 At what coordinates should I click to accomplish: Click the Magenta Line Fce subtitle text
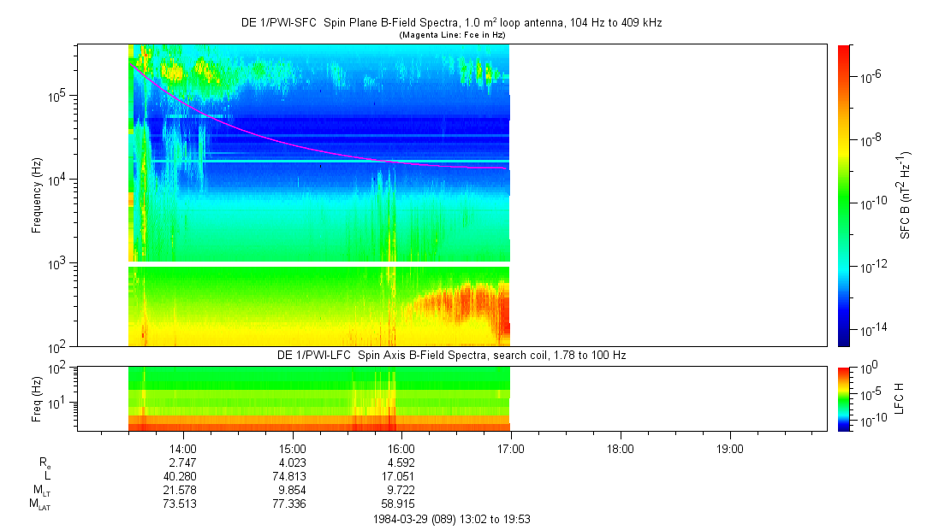click(450, 34)
